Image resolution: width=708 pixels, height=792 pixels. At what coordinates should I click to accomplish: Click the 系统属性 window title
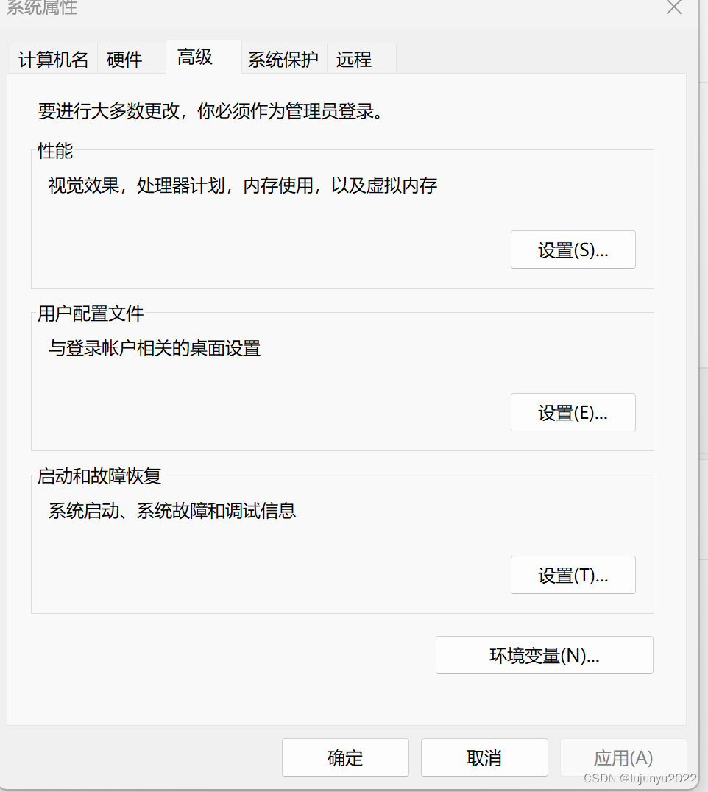[x=41, y=7]
